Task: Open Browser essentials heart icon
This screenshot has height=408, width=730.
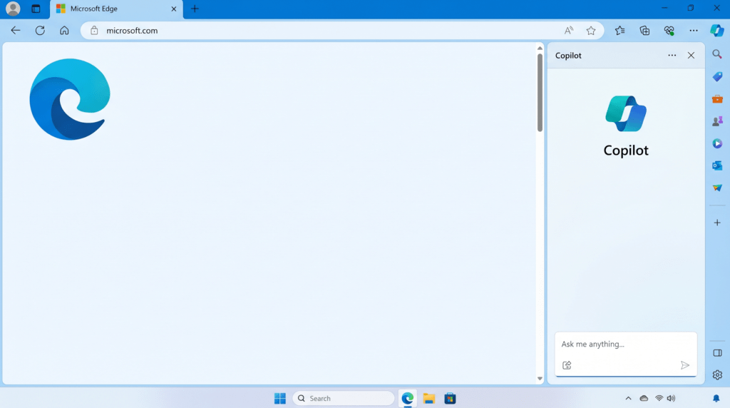Action: (669, 31)
